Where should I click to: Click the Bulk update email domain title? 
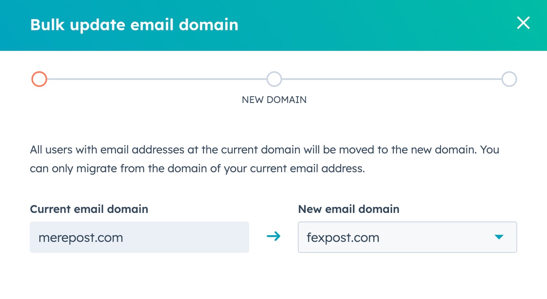[134, 24]
